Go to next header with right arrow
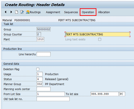 pyautogui.click(x=11, y=12)
